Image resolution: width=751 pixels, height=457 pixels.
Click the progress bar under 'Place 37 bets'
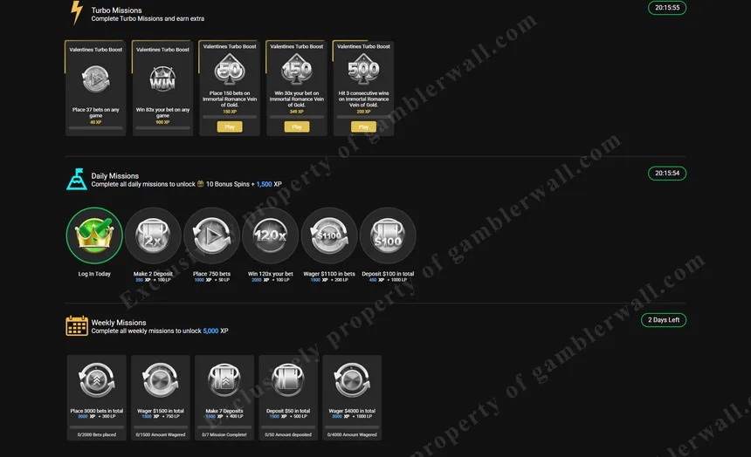coord(96,128)
